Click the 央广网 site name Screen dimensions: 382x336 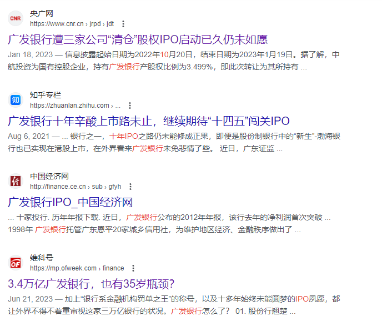[42, 14]
